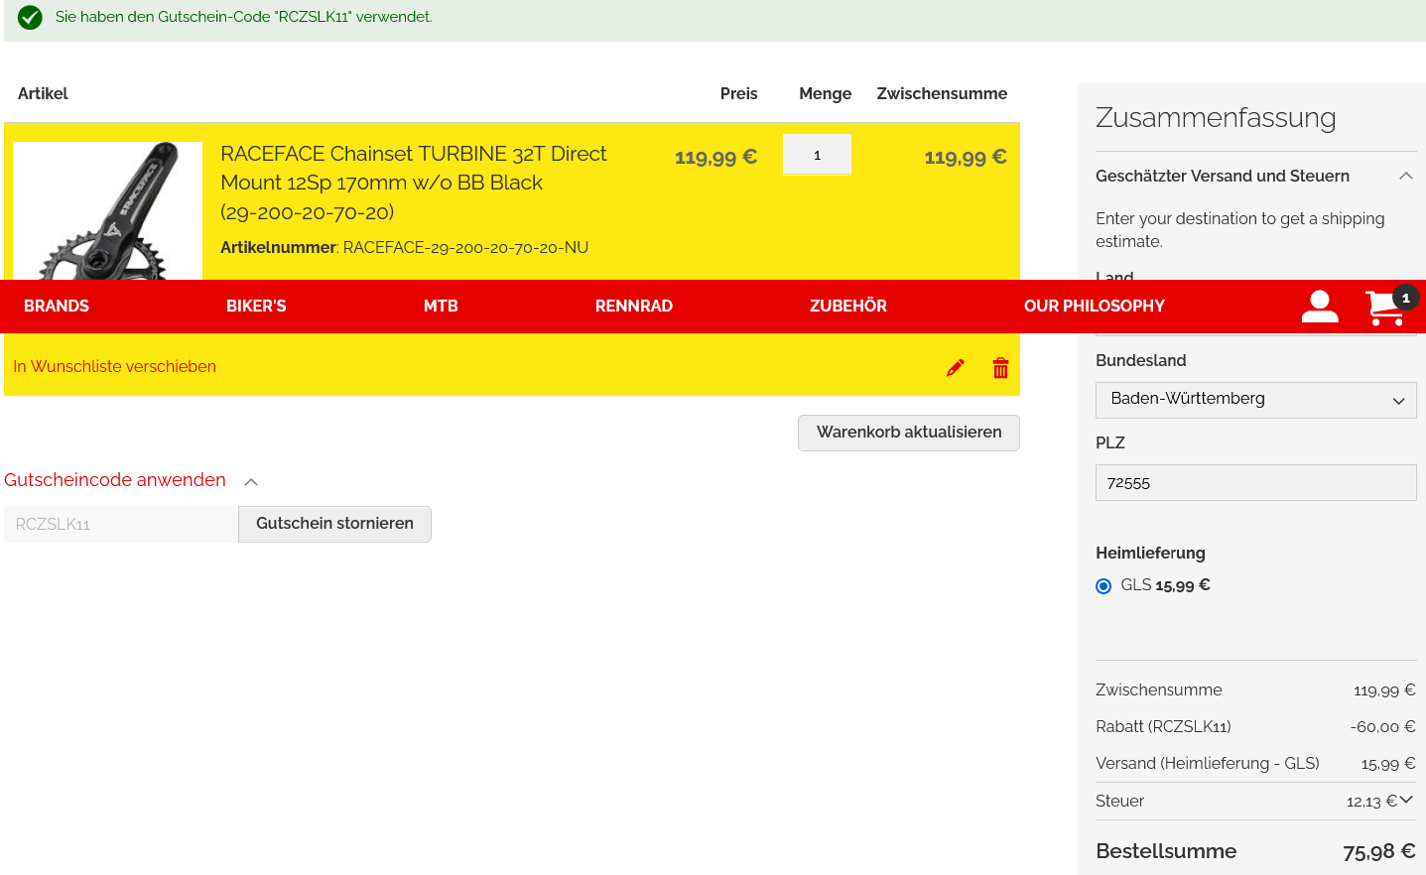This screenshot has height=875, width=1426.
Task: Click In Wunschliste verschieben link
Action: [114, 367]
